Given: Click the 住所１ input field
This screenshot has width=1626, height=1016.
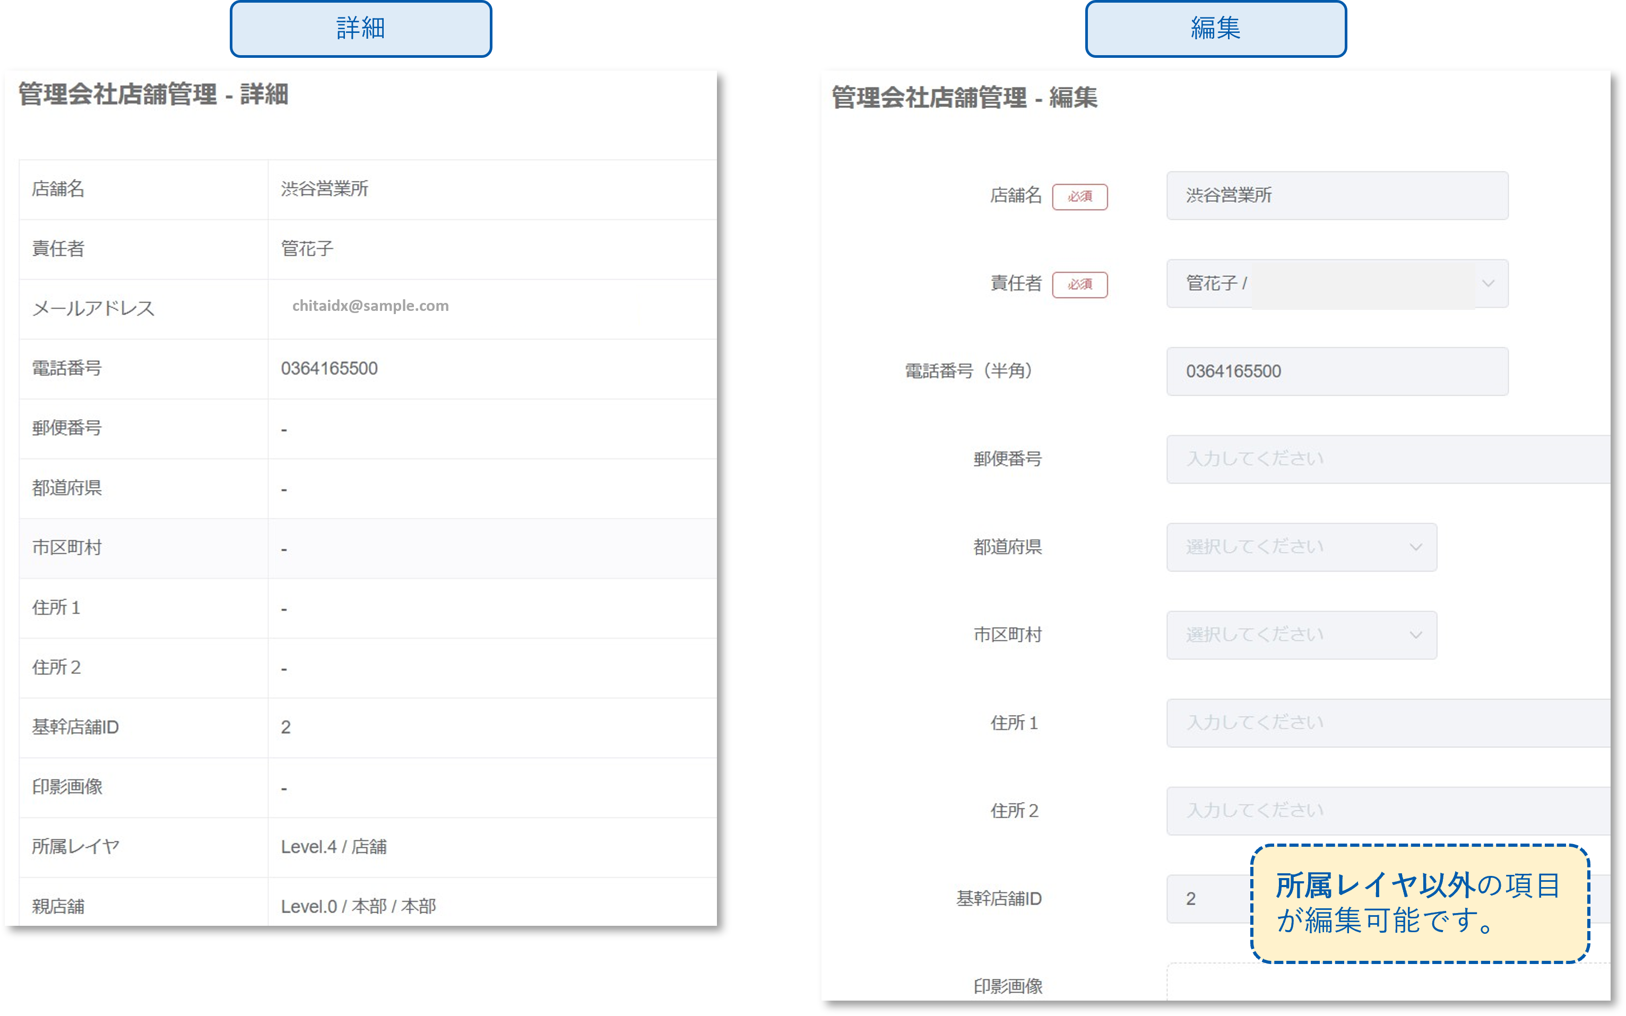Looking at the screenshot, I should [x=1388, y=723].
